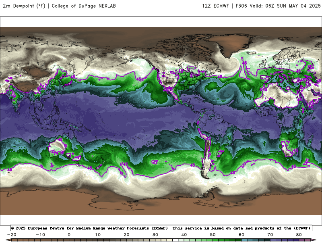
Task: Select the 60 colorbar scale label
Action: click(242, 235)
